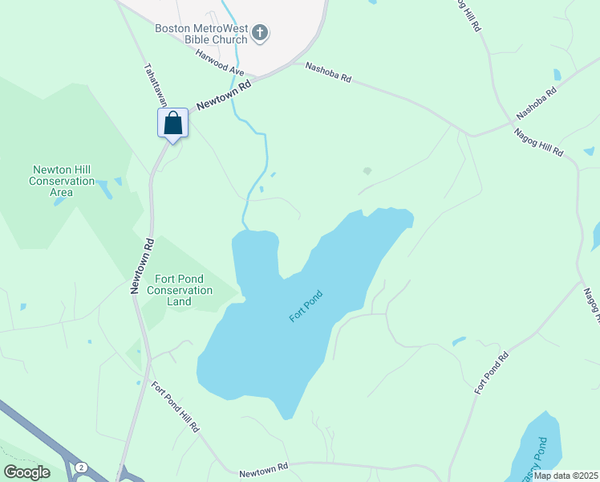Click Fort Pond Hill Rd label
This screenshot has height=482, width=600.
tap(175, 406)
